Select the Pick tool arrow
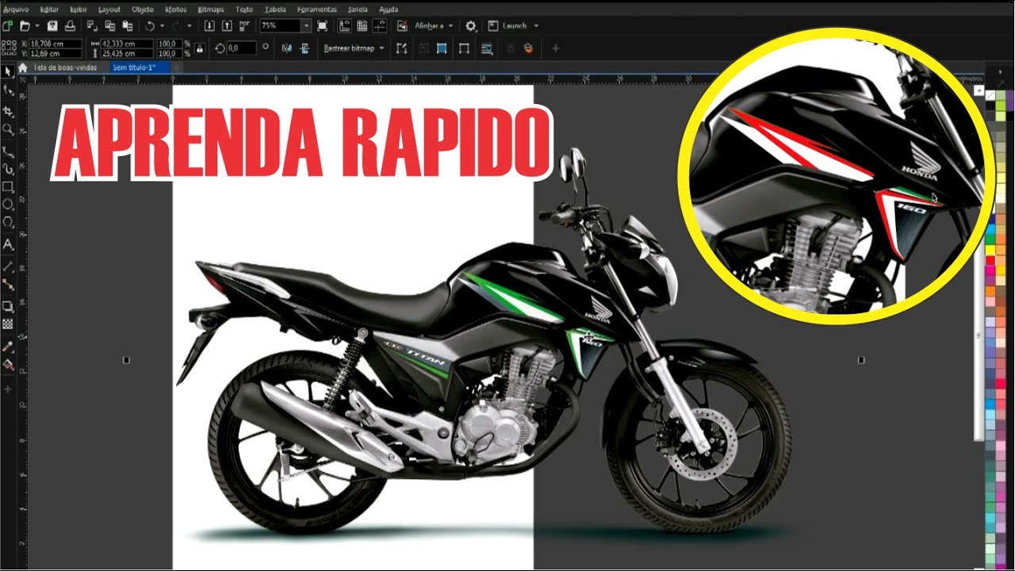1015x571 pixels. click(x=8, y=71)
